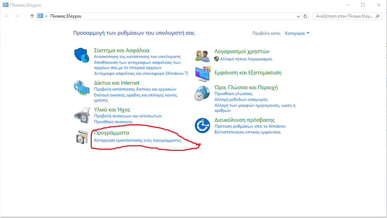Image resolution: width=387 pixels, height=218 pixels.
Task: Open Προγράμματα category heading
Action: point(112,133)
